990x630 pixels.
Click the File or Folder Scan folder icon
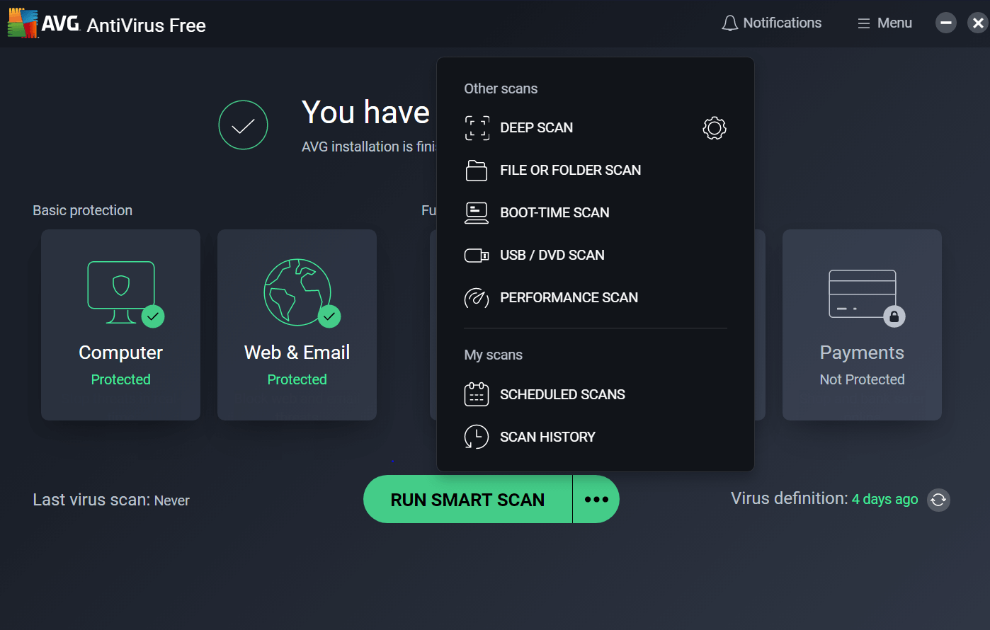pyautogui.click(x=477, y=170)
